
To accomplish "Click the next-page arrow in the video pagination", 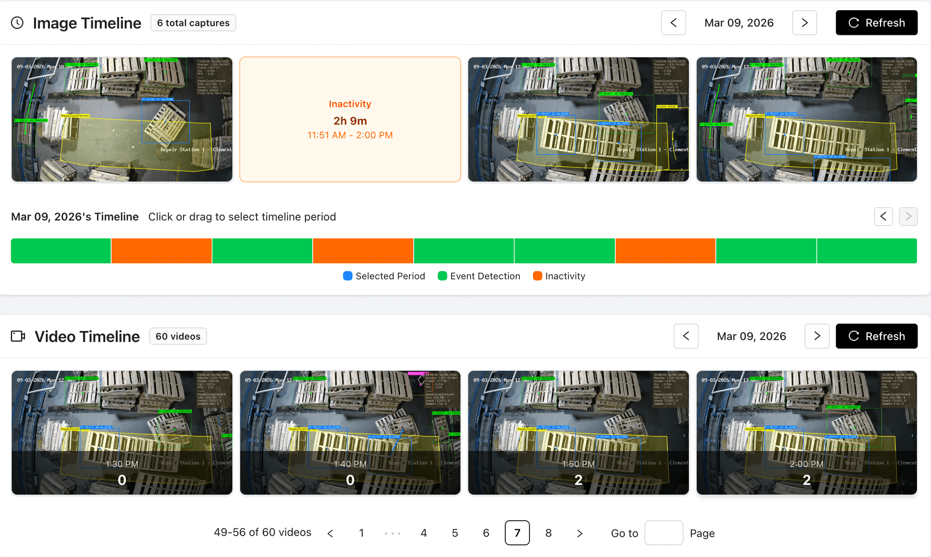I will click(x=579, y=533).
